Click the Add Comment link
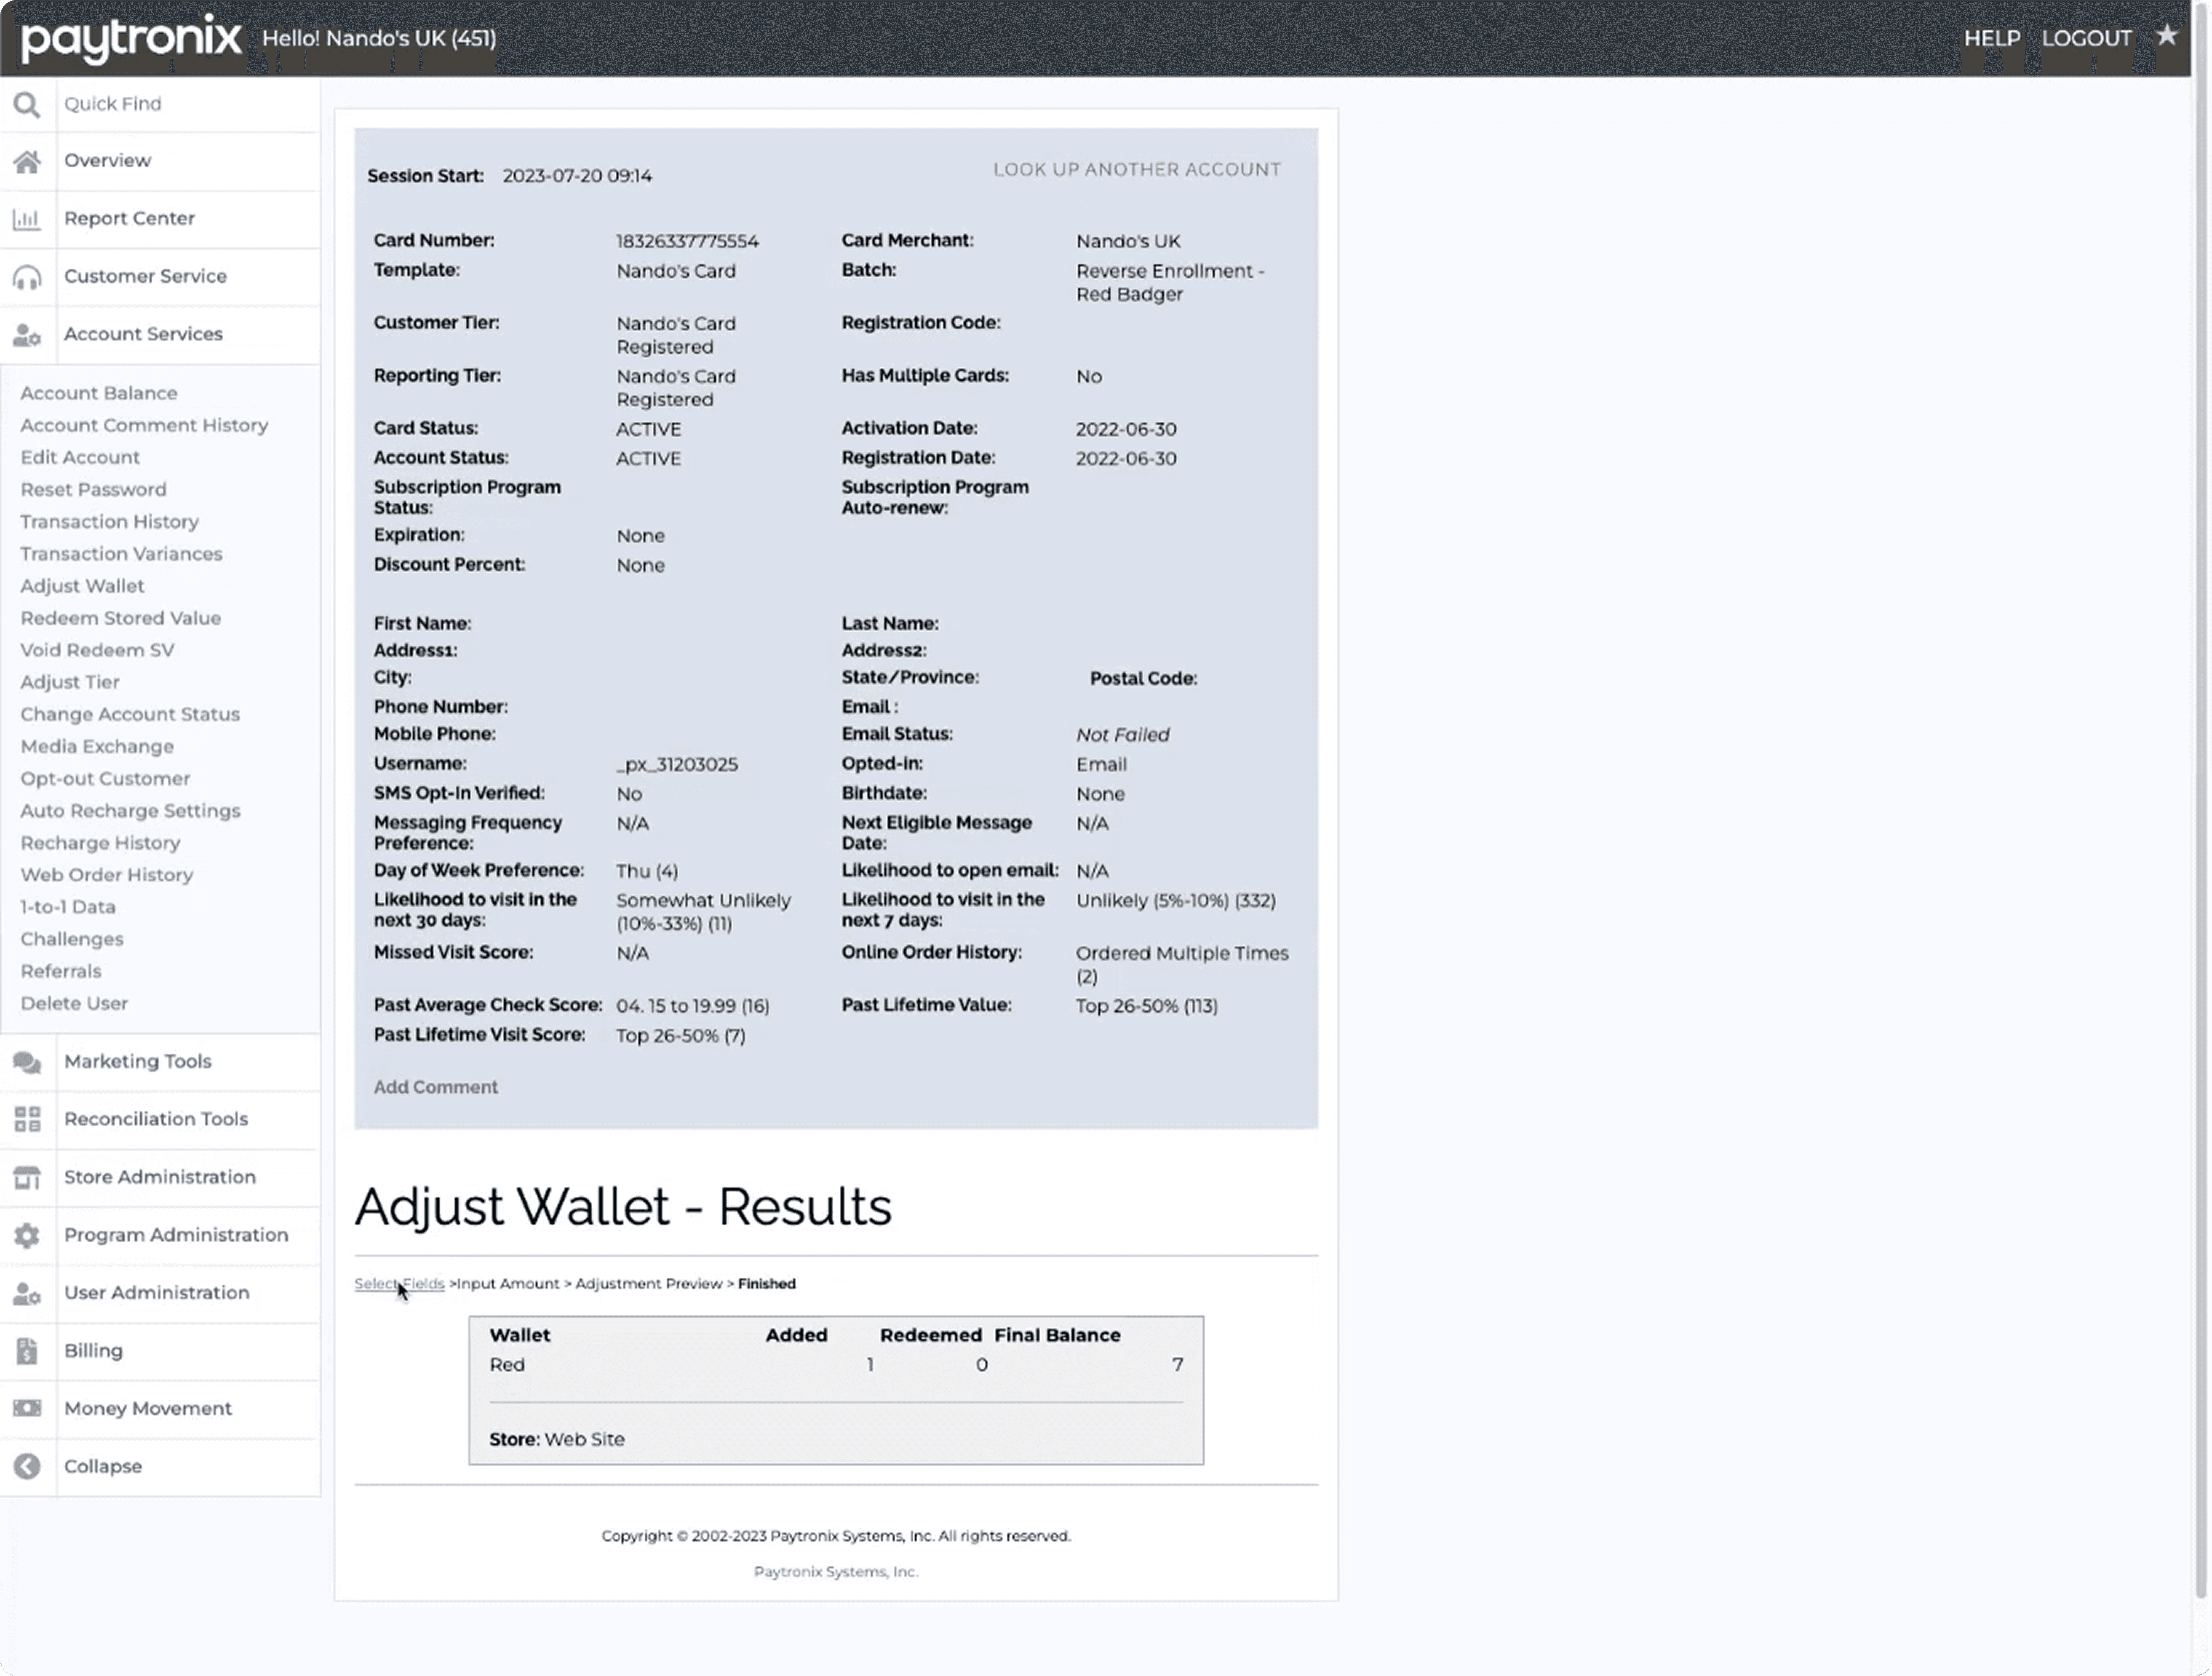 [x=435, y=1087]
